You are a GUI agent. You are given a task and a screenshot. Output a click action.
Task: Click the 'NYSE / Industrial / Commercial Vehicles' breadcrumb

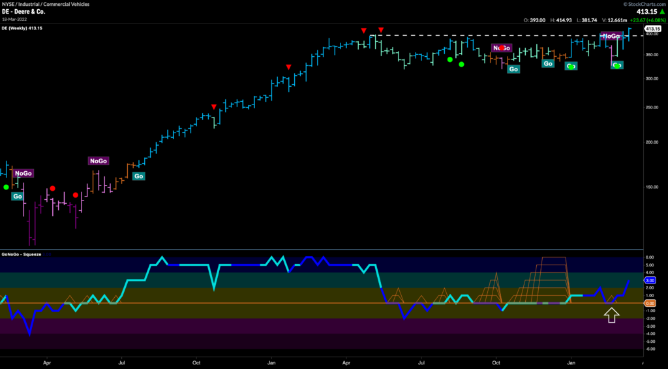point(46,5)
